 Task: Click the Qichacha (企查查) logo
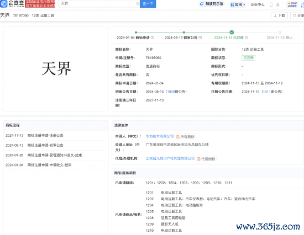pos(12,4)
